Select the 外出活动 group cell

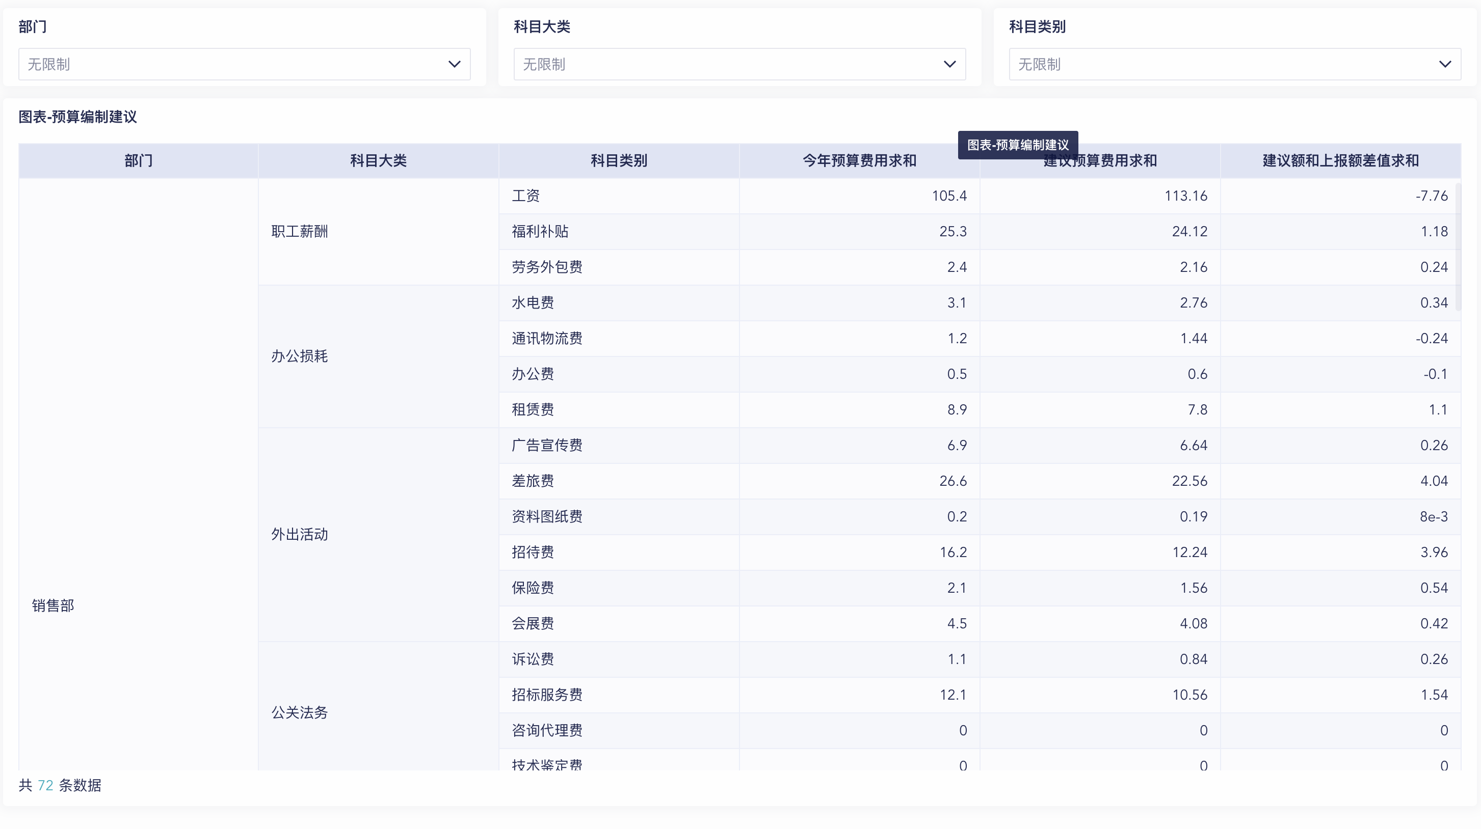click(x=299, y=534)
